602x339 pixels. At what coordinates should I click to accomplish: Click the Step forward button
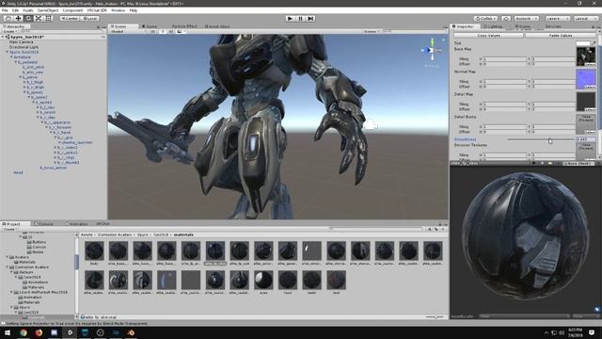click(x=310, y=18)
